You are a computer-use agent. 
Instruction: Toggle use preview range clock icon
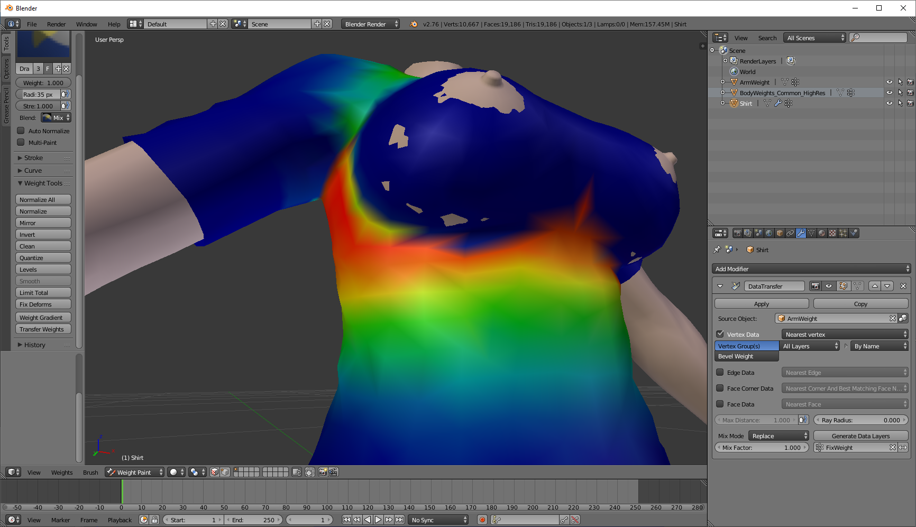(144, 520)
